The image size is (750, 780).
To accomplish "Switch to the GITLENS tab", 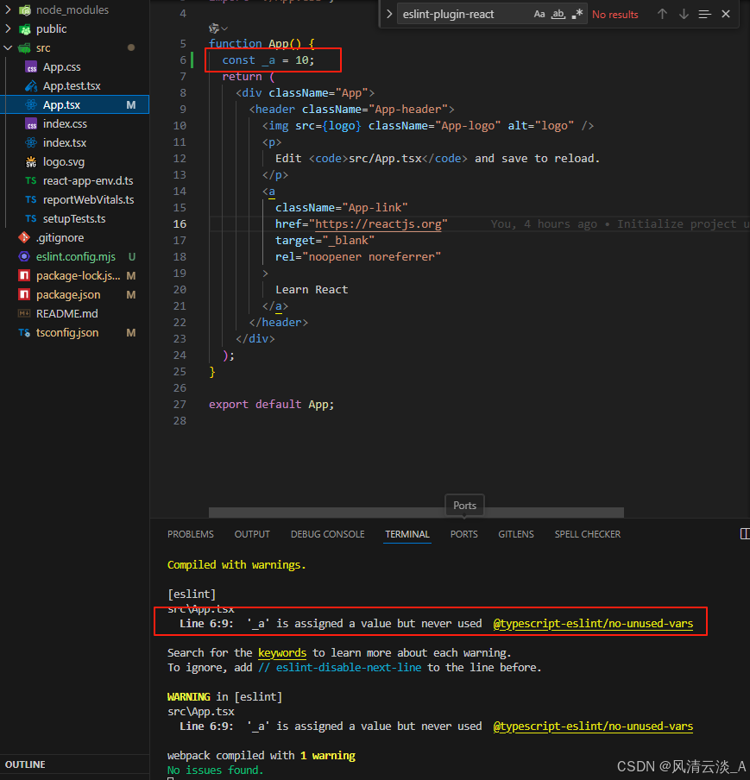I will [x=516, y=534].
